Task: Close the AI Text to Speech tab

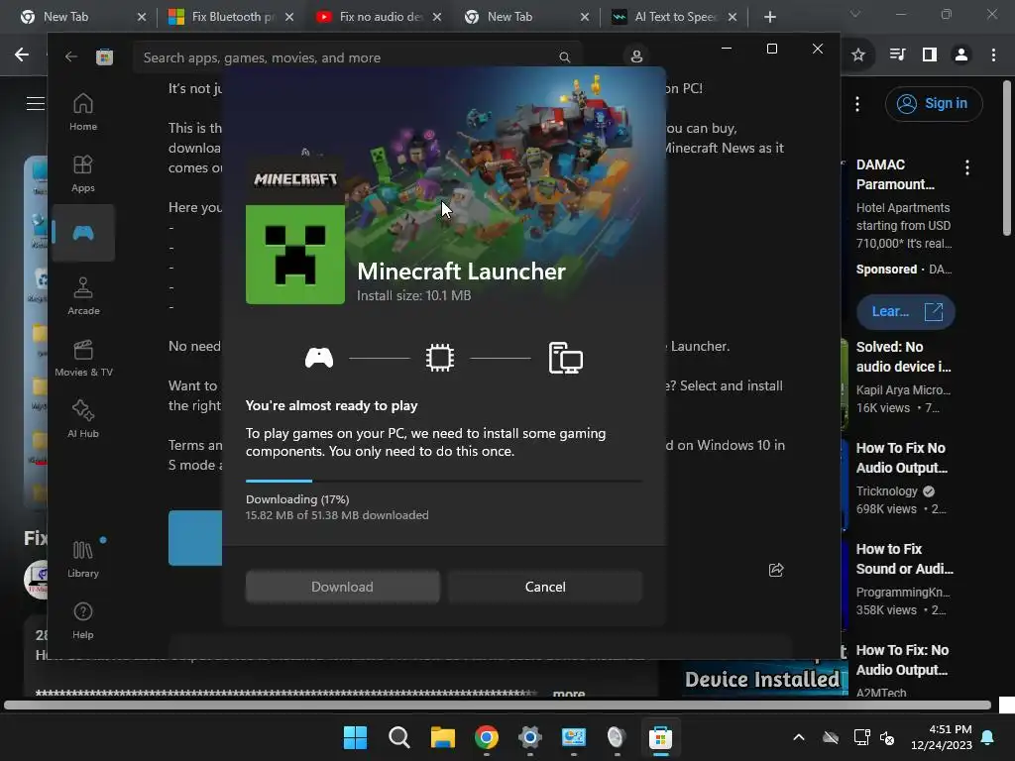Action: click(x=733, y=17)
